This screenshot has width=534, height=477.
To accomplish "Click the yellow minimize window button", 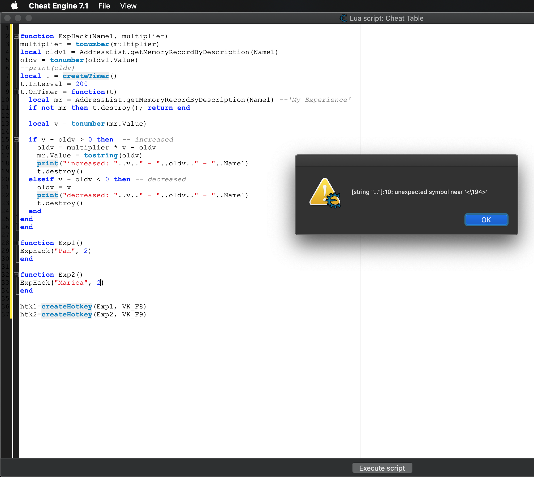I will tap(18, 18).
